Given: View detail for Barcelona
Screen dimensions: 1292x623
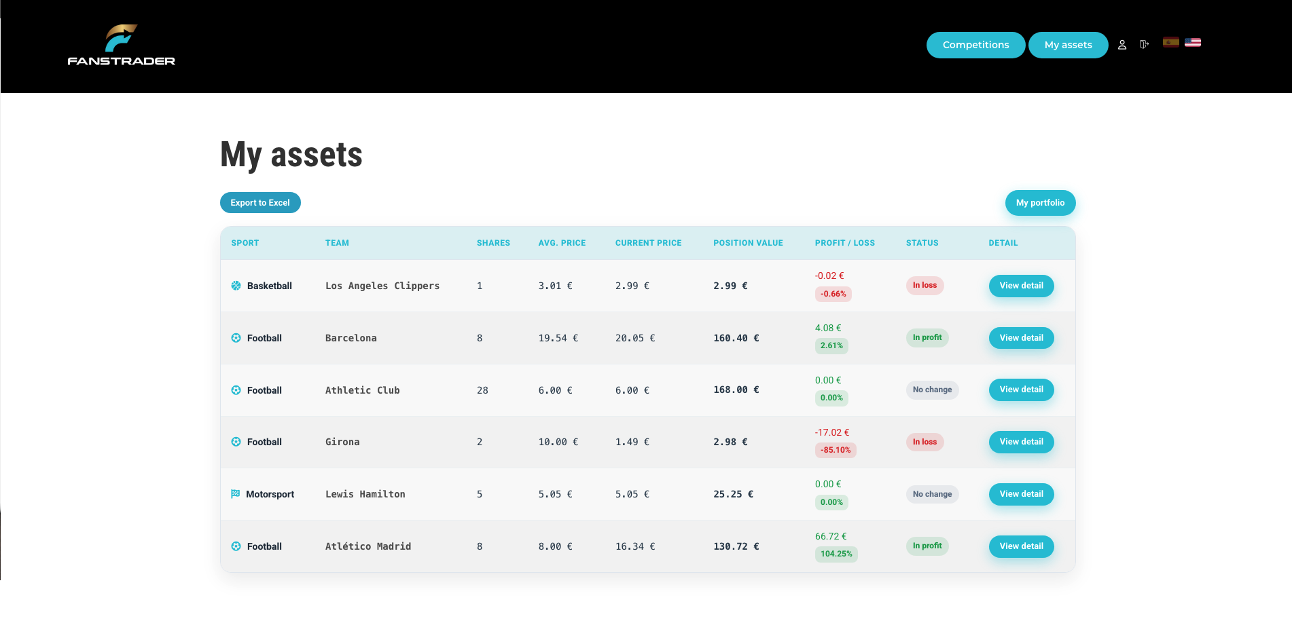Looking at the screenshot, I should click(x=1021, y=338).
